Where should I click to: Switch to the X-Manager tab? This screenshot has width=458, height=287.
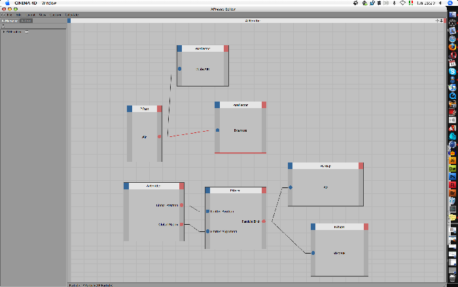[x=10, y=21]
